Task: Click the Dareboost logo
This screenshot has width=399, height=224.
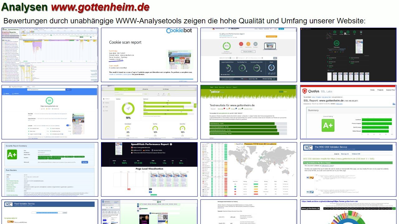Action: [234, 28]
